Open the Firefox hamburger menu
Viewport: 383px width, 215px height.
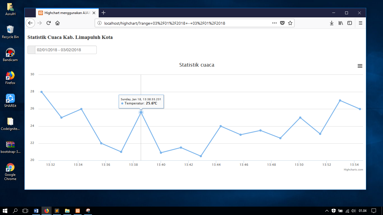tap(360, 23)
